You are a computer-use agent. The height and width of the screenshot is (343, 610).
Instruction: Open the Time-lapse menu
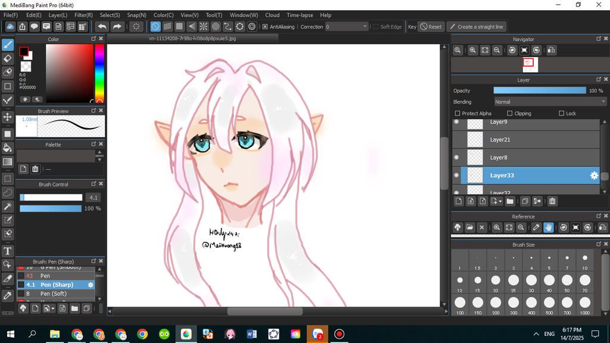pyautogui.click(x=300, y=15)
